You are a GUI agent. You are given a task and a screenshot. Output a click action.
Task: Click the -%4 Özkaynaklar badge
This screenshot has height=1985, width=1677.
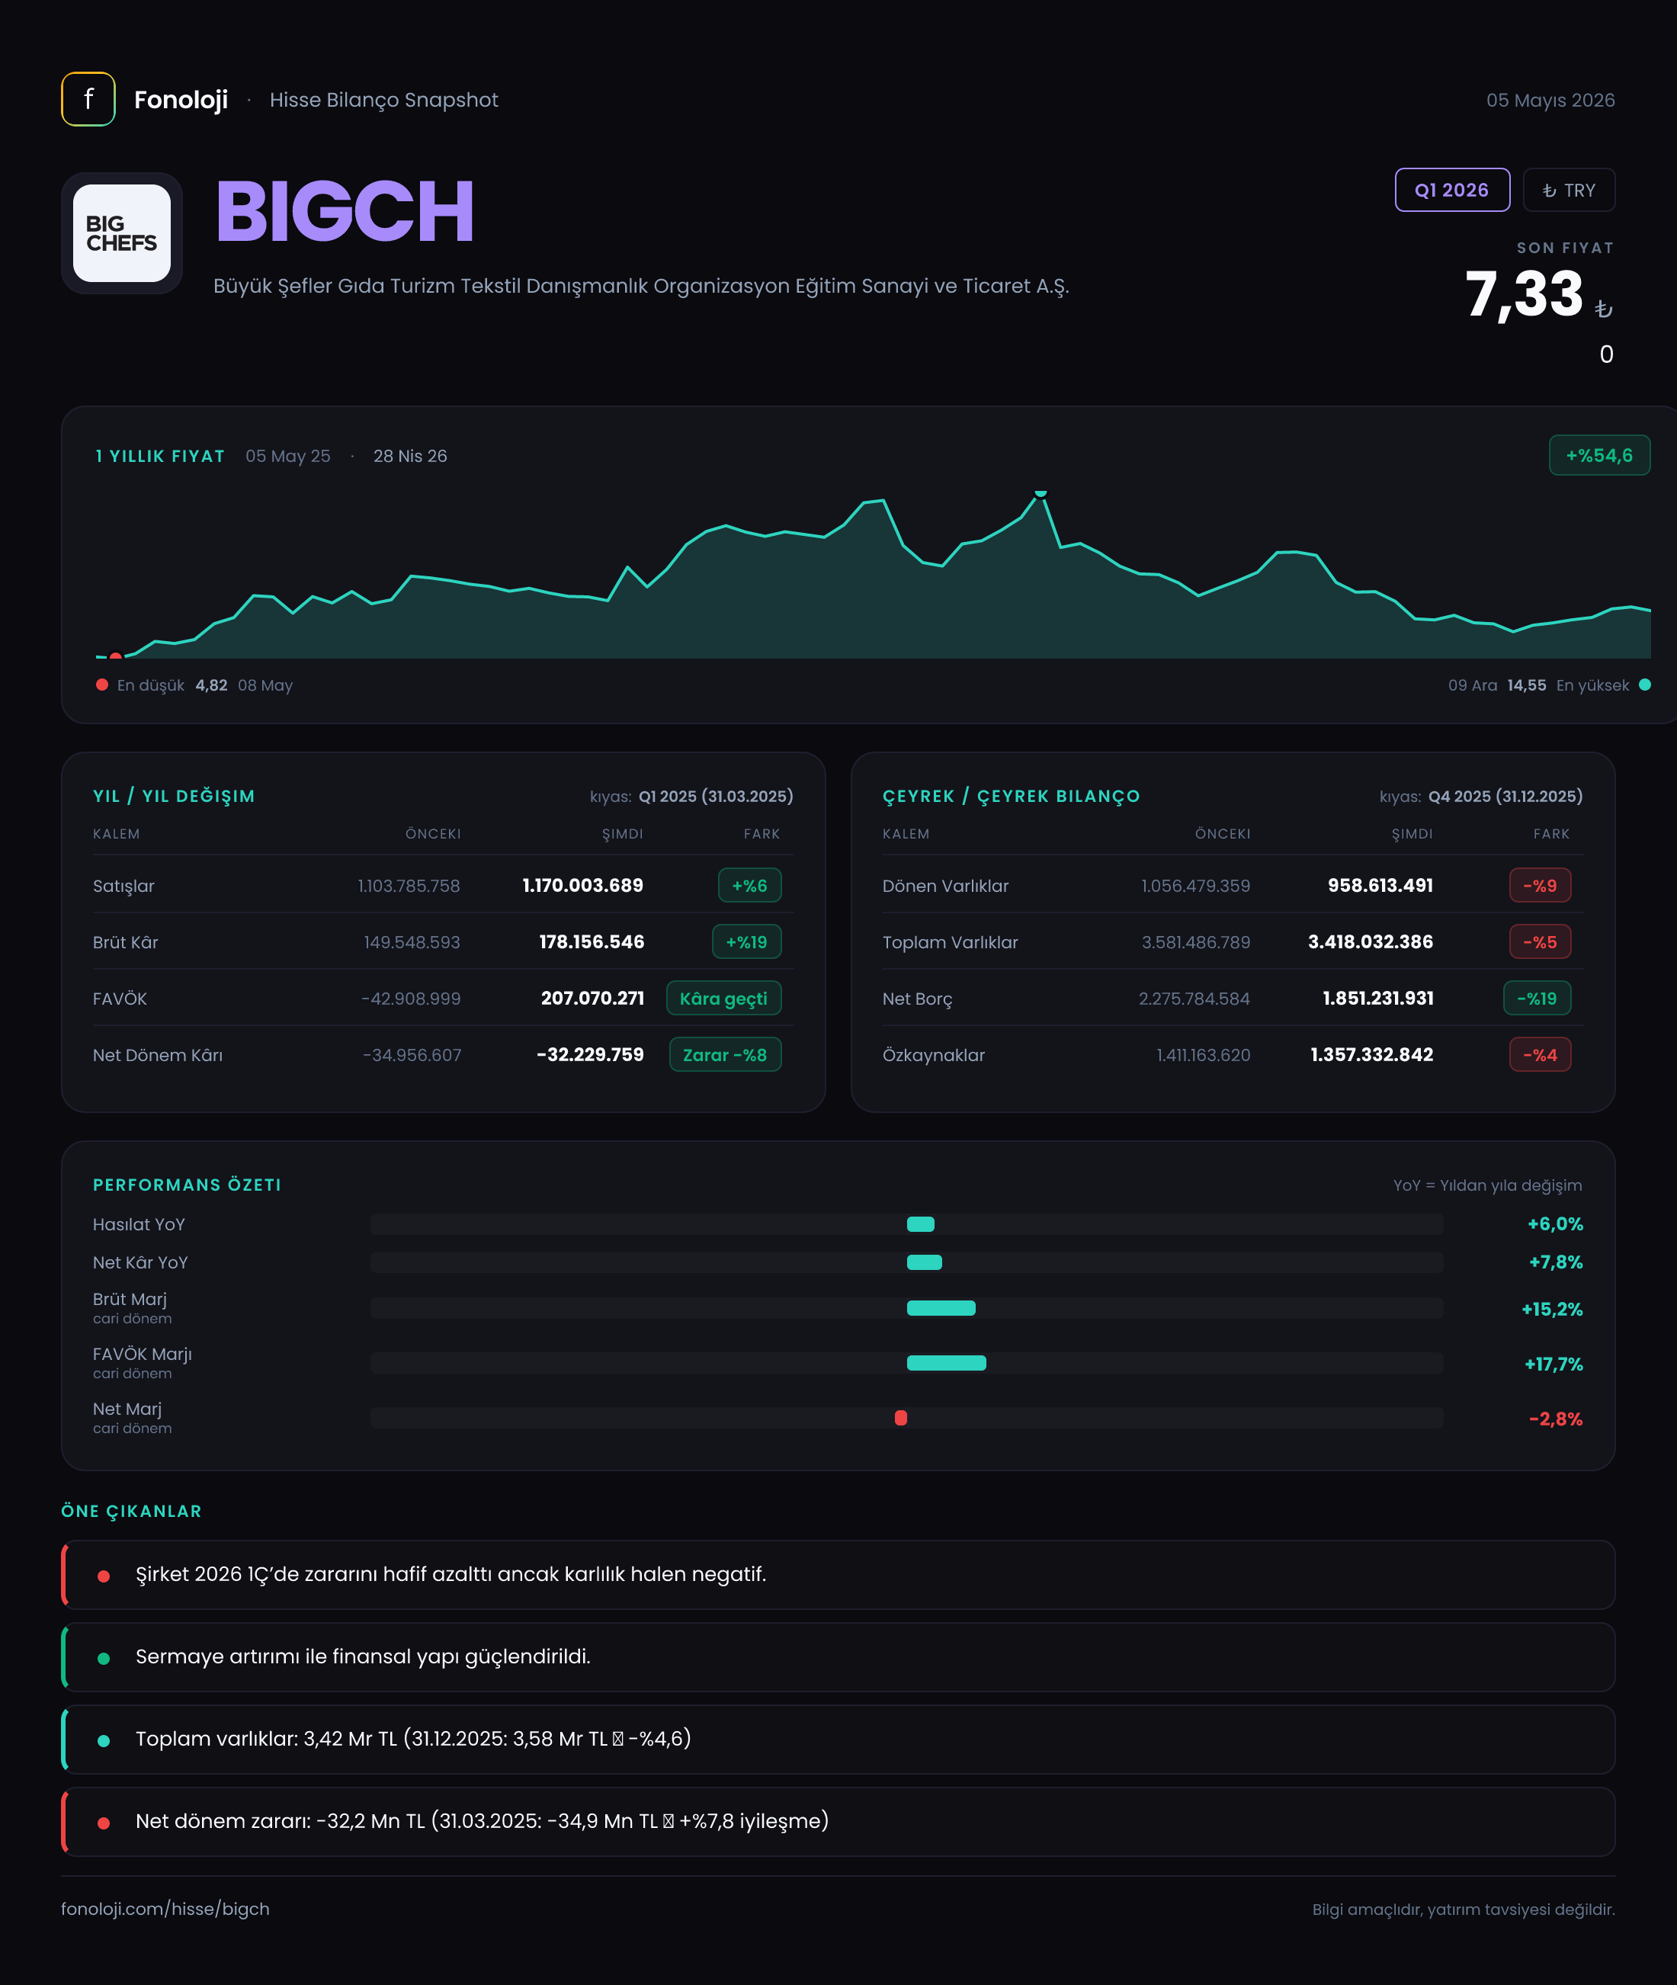pos(1540,1055)
